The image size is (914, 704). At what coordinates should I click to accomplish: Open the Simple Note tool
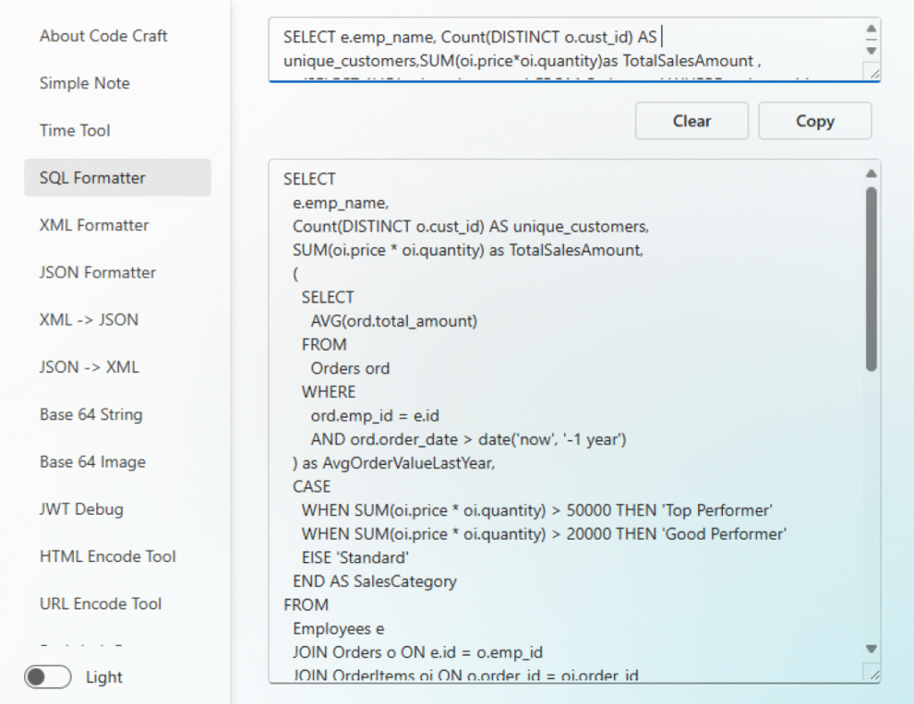pyautogui.click(x=85, y=83)
